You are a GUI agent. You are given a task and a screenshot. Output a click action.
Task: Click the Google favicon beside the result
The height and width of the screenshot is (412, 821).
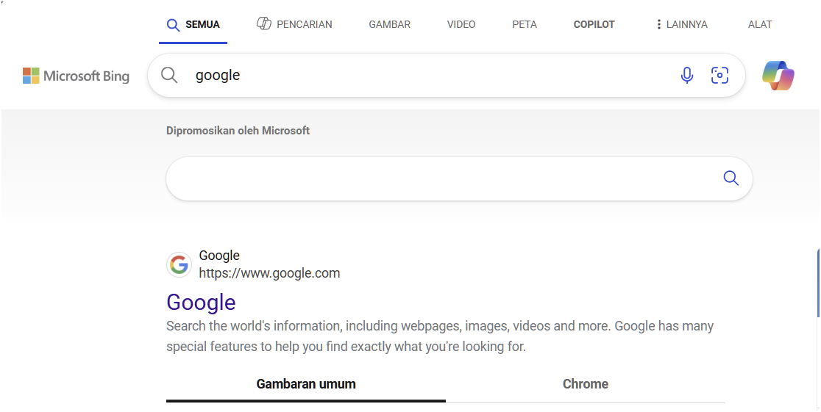coord(179,264)
